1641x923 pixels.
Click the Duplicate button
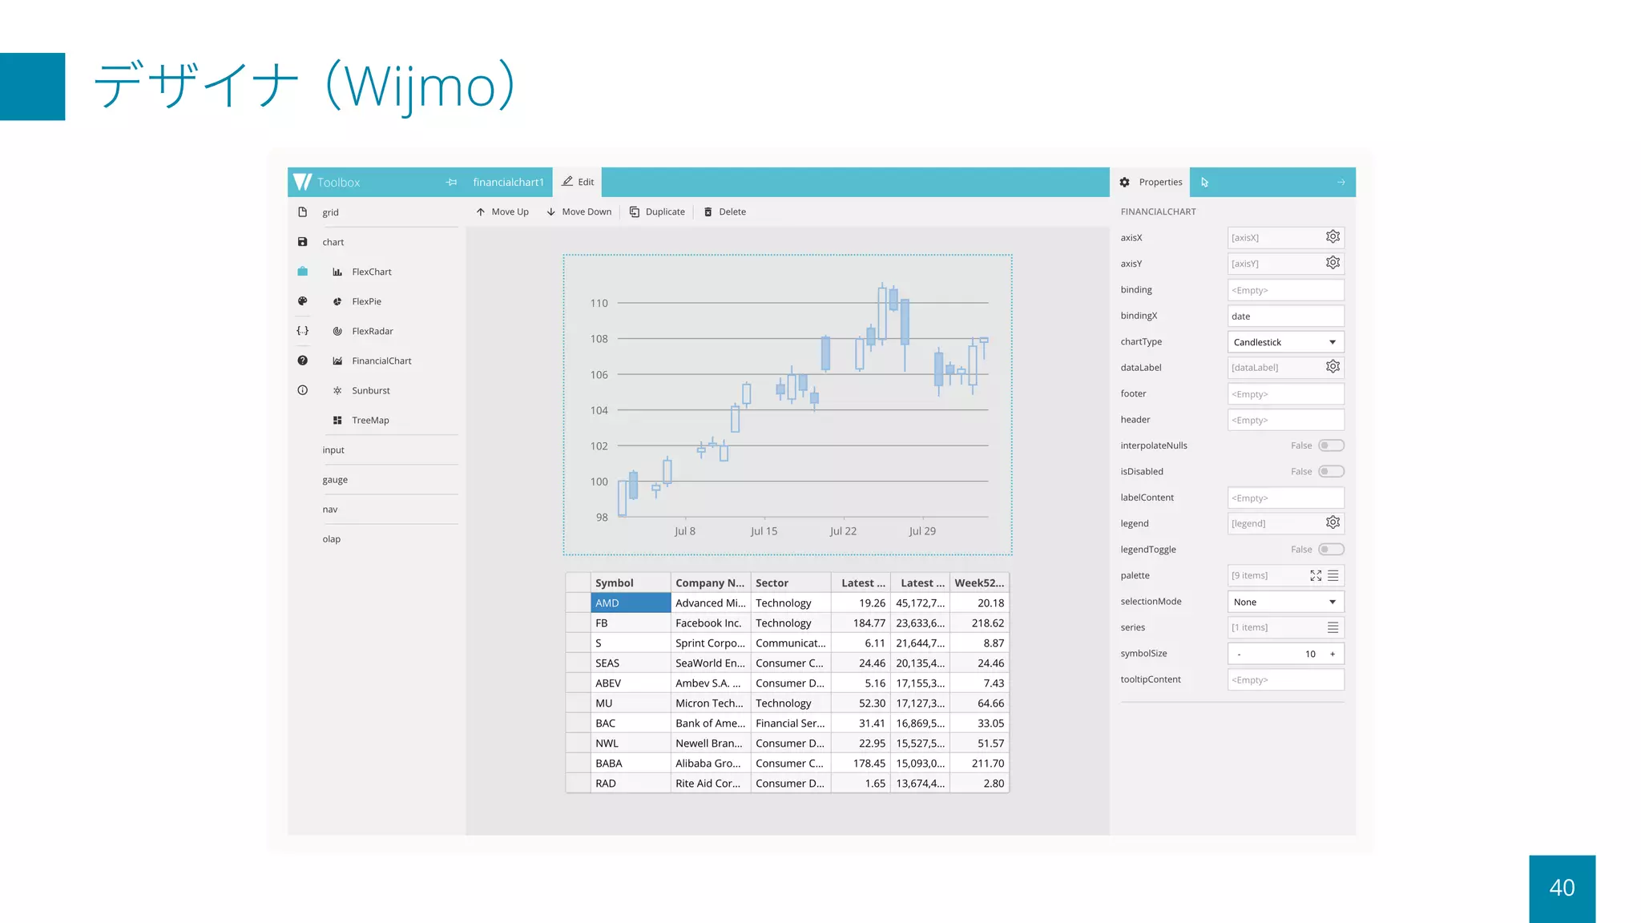pyautogui.click(x=657, y=212)
